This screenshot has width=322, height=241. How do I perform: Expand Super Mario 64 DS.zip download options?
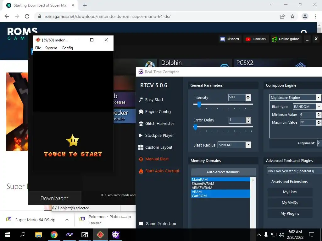click(x=67, y=220)
